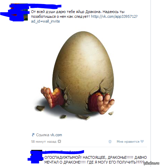Click the post author's scribbled-out name
The image size is (161, 167).
[45, 6]
